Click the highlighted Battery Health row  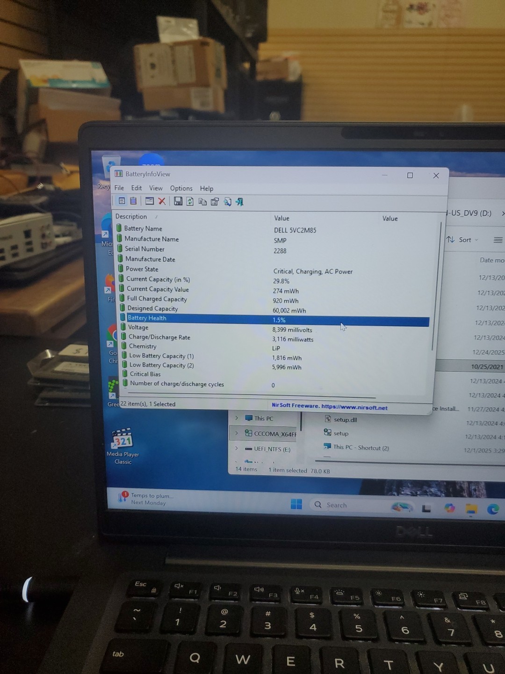pyautogui.click(x=275, y=319)
